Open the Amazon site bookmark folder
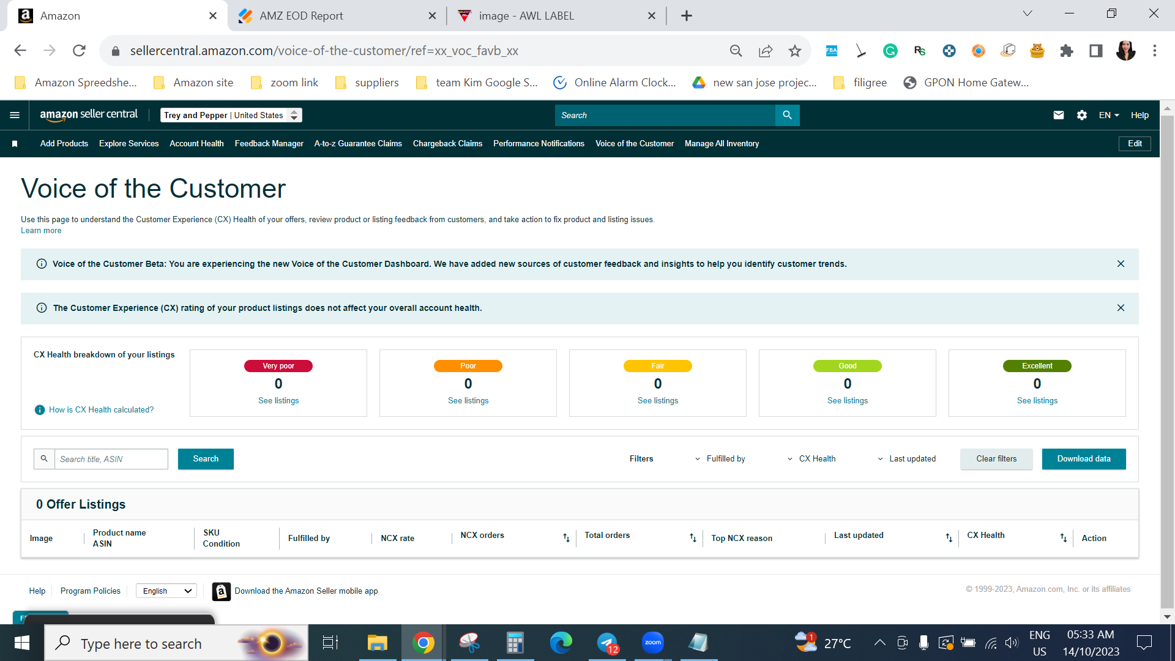Viewport: 1175px width, 661px height. pos(193,83)
